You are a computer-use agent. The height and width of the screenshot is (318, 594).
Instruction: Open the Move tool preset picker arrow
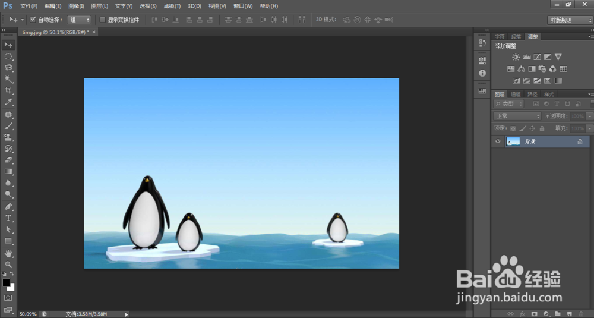tap(23, 20)
